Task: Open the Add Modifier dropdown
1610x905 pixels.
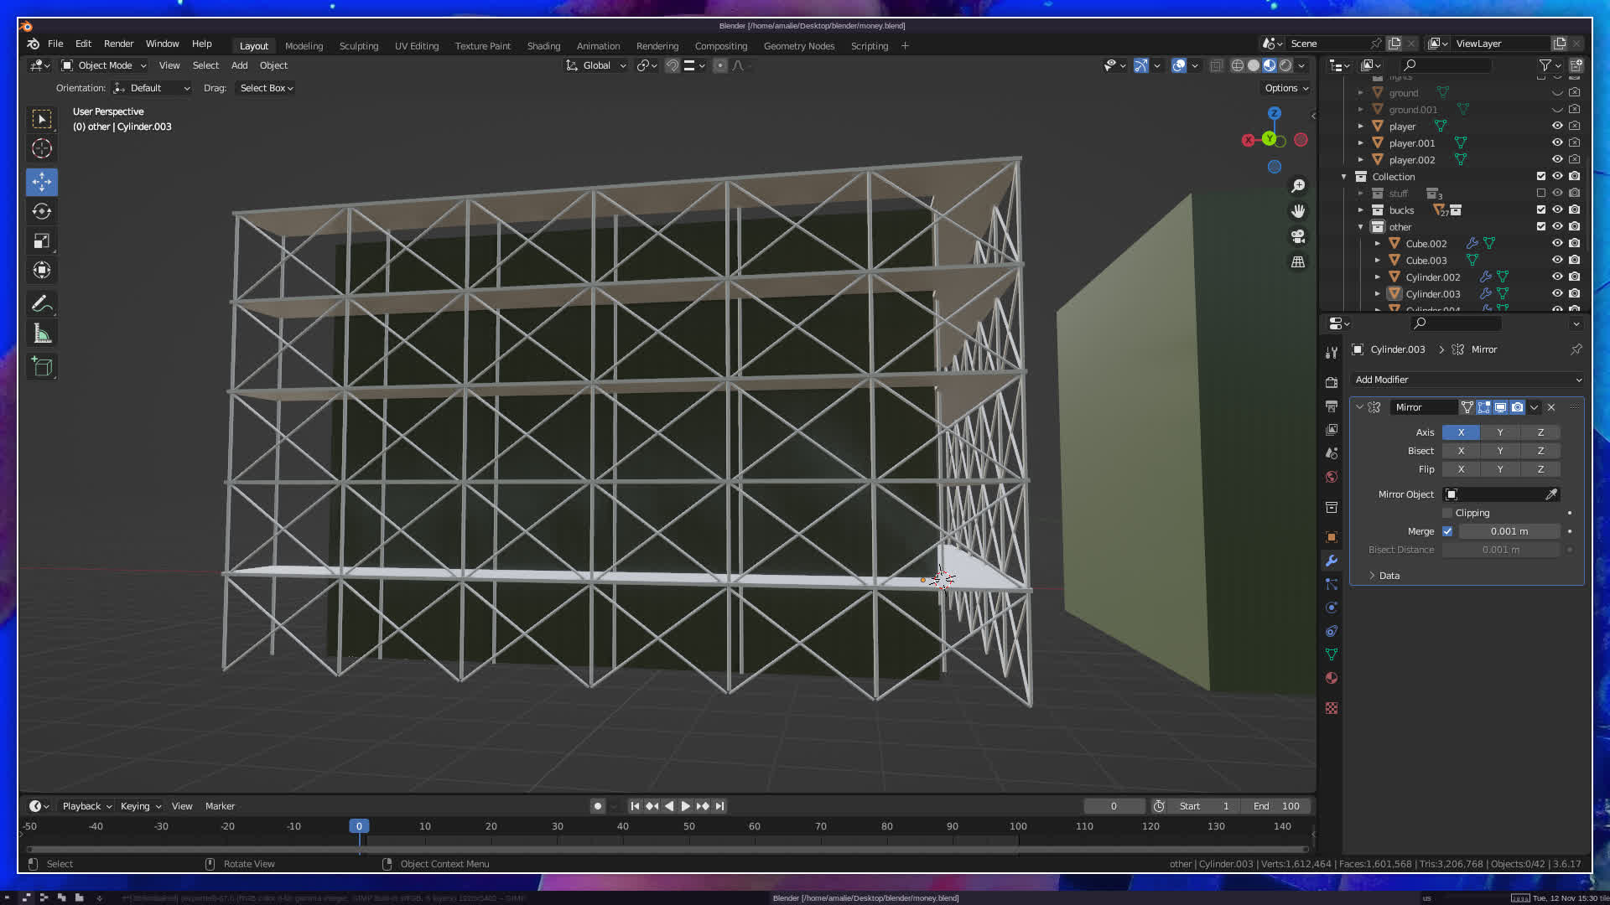Action: point(1467,380)
